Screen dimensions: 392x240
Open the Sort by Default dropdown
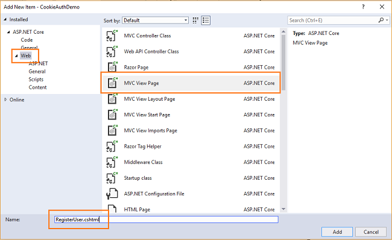pos(155,21)
